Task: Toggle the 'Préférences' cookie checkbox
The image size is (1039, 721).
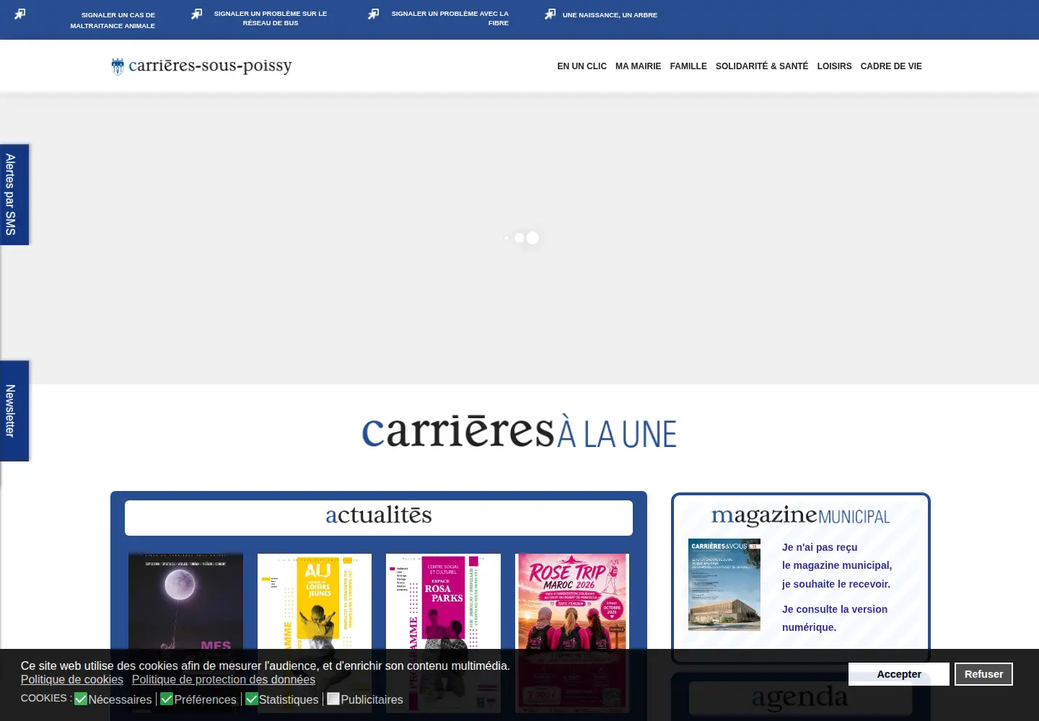Action: tap(167, 699)
